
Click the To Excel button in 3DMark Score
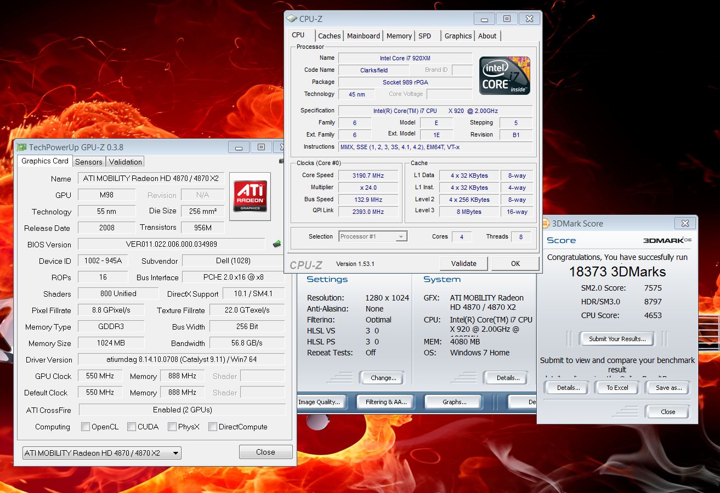point(617,388)
